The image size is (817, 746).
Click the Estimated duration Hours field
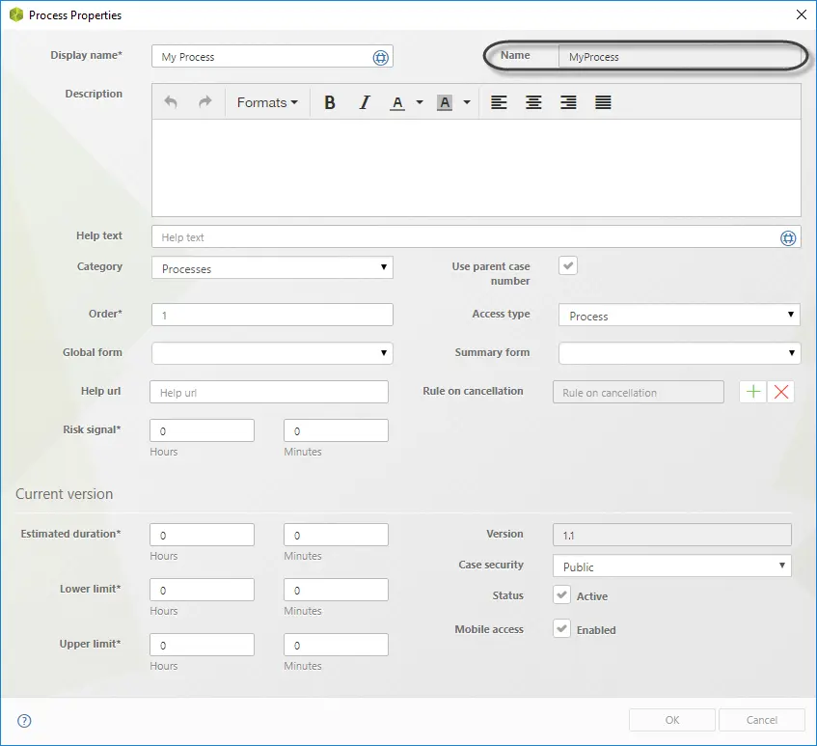202,535
